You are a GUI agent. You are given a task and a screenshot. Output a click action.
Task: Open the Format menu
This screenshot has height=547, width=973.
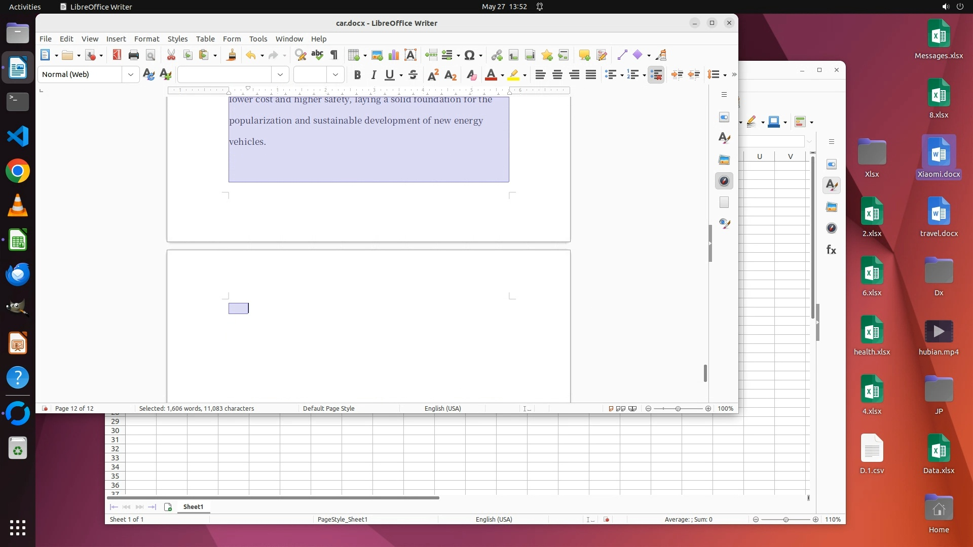click(x=146, y=39)
